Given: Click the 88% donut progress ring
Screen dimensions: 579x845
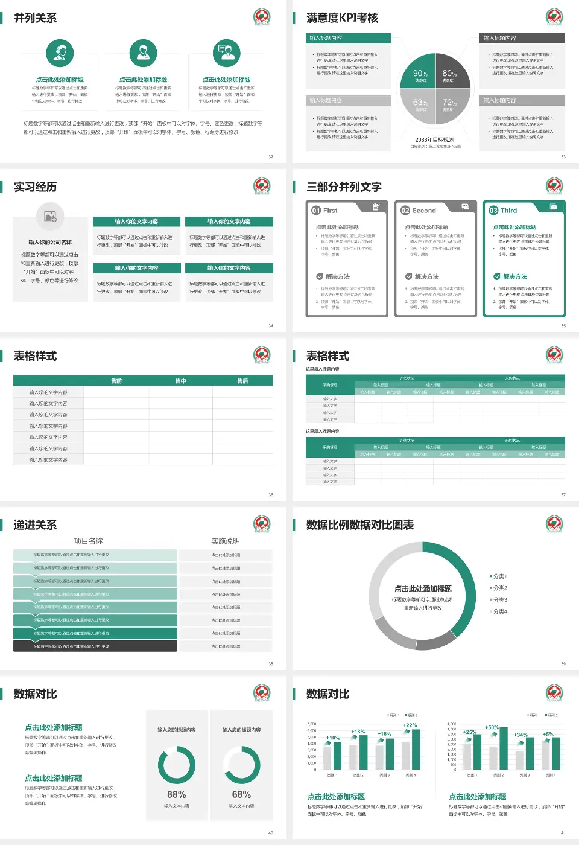Looking at the screenshot, I should [x=176, y=764].
